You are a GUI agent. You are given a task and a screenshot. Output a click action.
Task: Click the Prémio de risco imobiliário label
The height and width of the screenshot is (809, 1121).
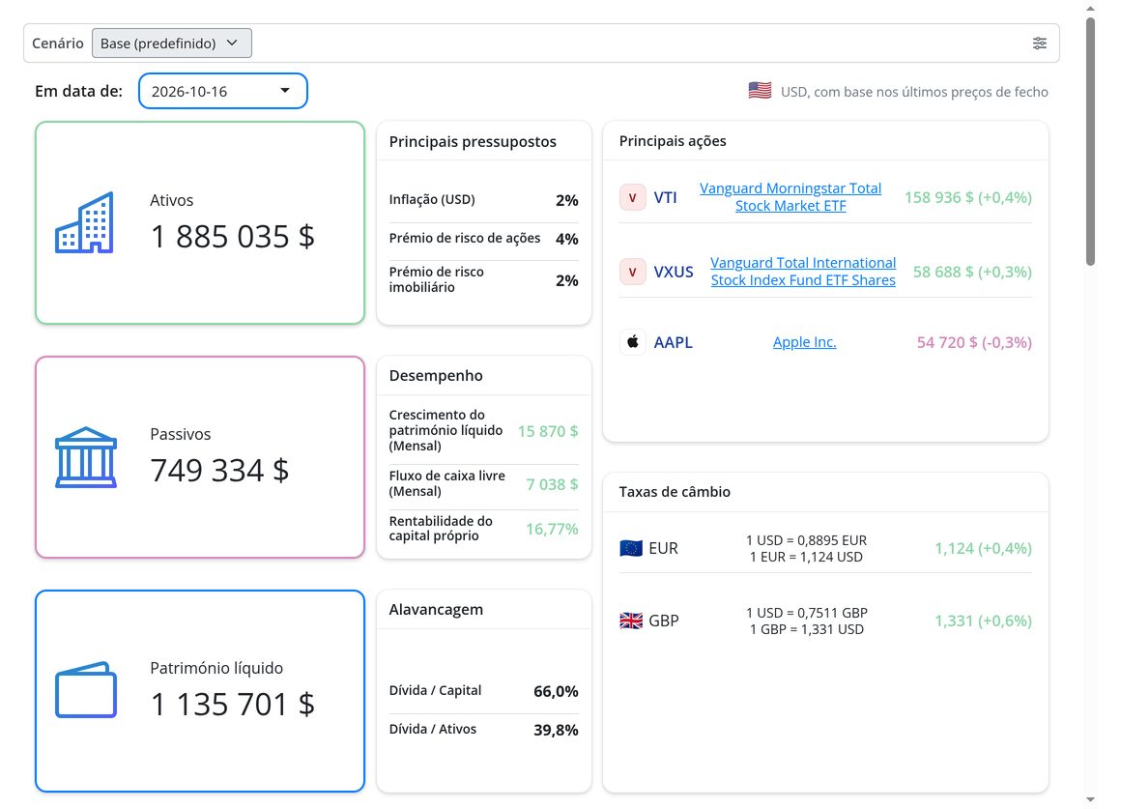436,279
